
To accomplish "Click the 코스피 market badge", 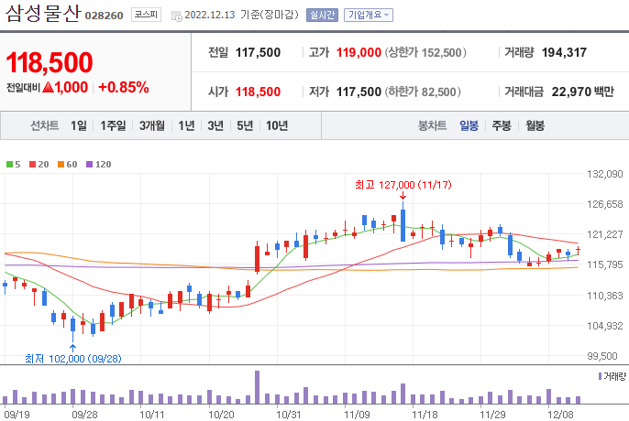I will (x=146, y=15).
